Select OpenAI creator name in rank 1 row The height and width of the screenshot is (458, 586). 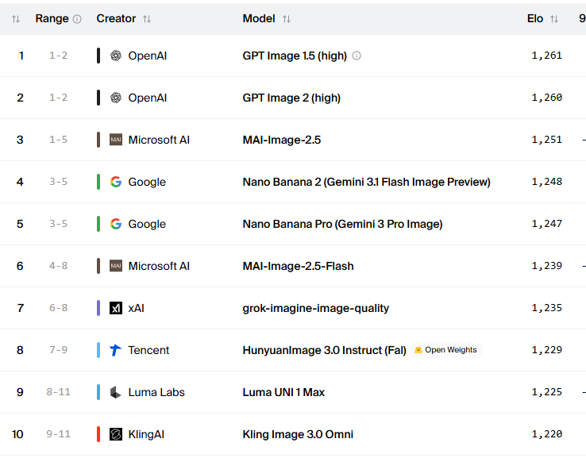147,56
